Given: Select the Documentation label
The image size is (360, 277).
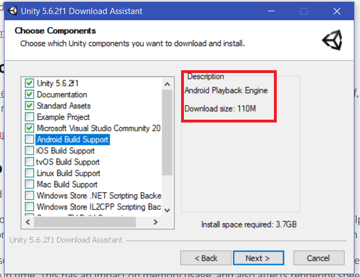Looking at the screenshot, I should 62,94.
